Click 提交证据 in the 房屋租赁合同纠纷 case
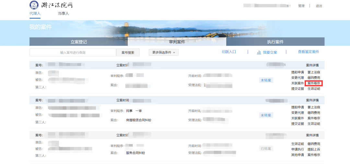Image resolution: width=350 pixels, height=164 pixels. (x=297, y=124)
